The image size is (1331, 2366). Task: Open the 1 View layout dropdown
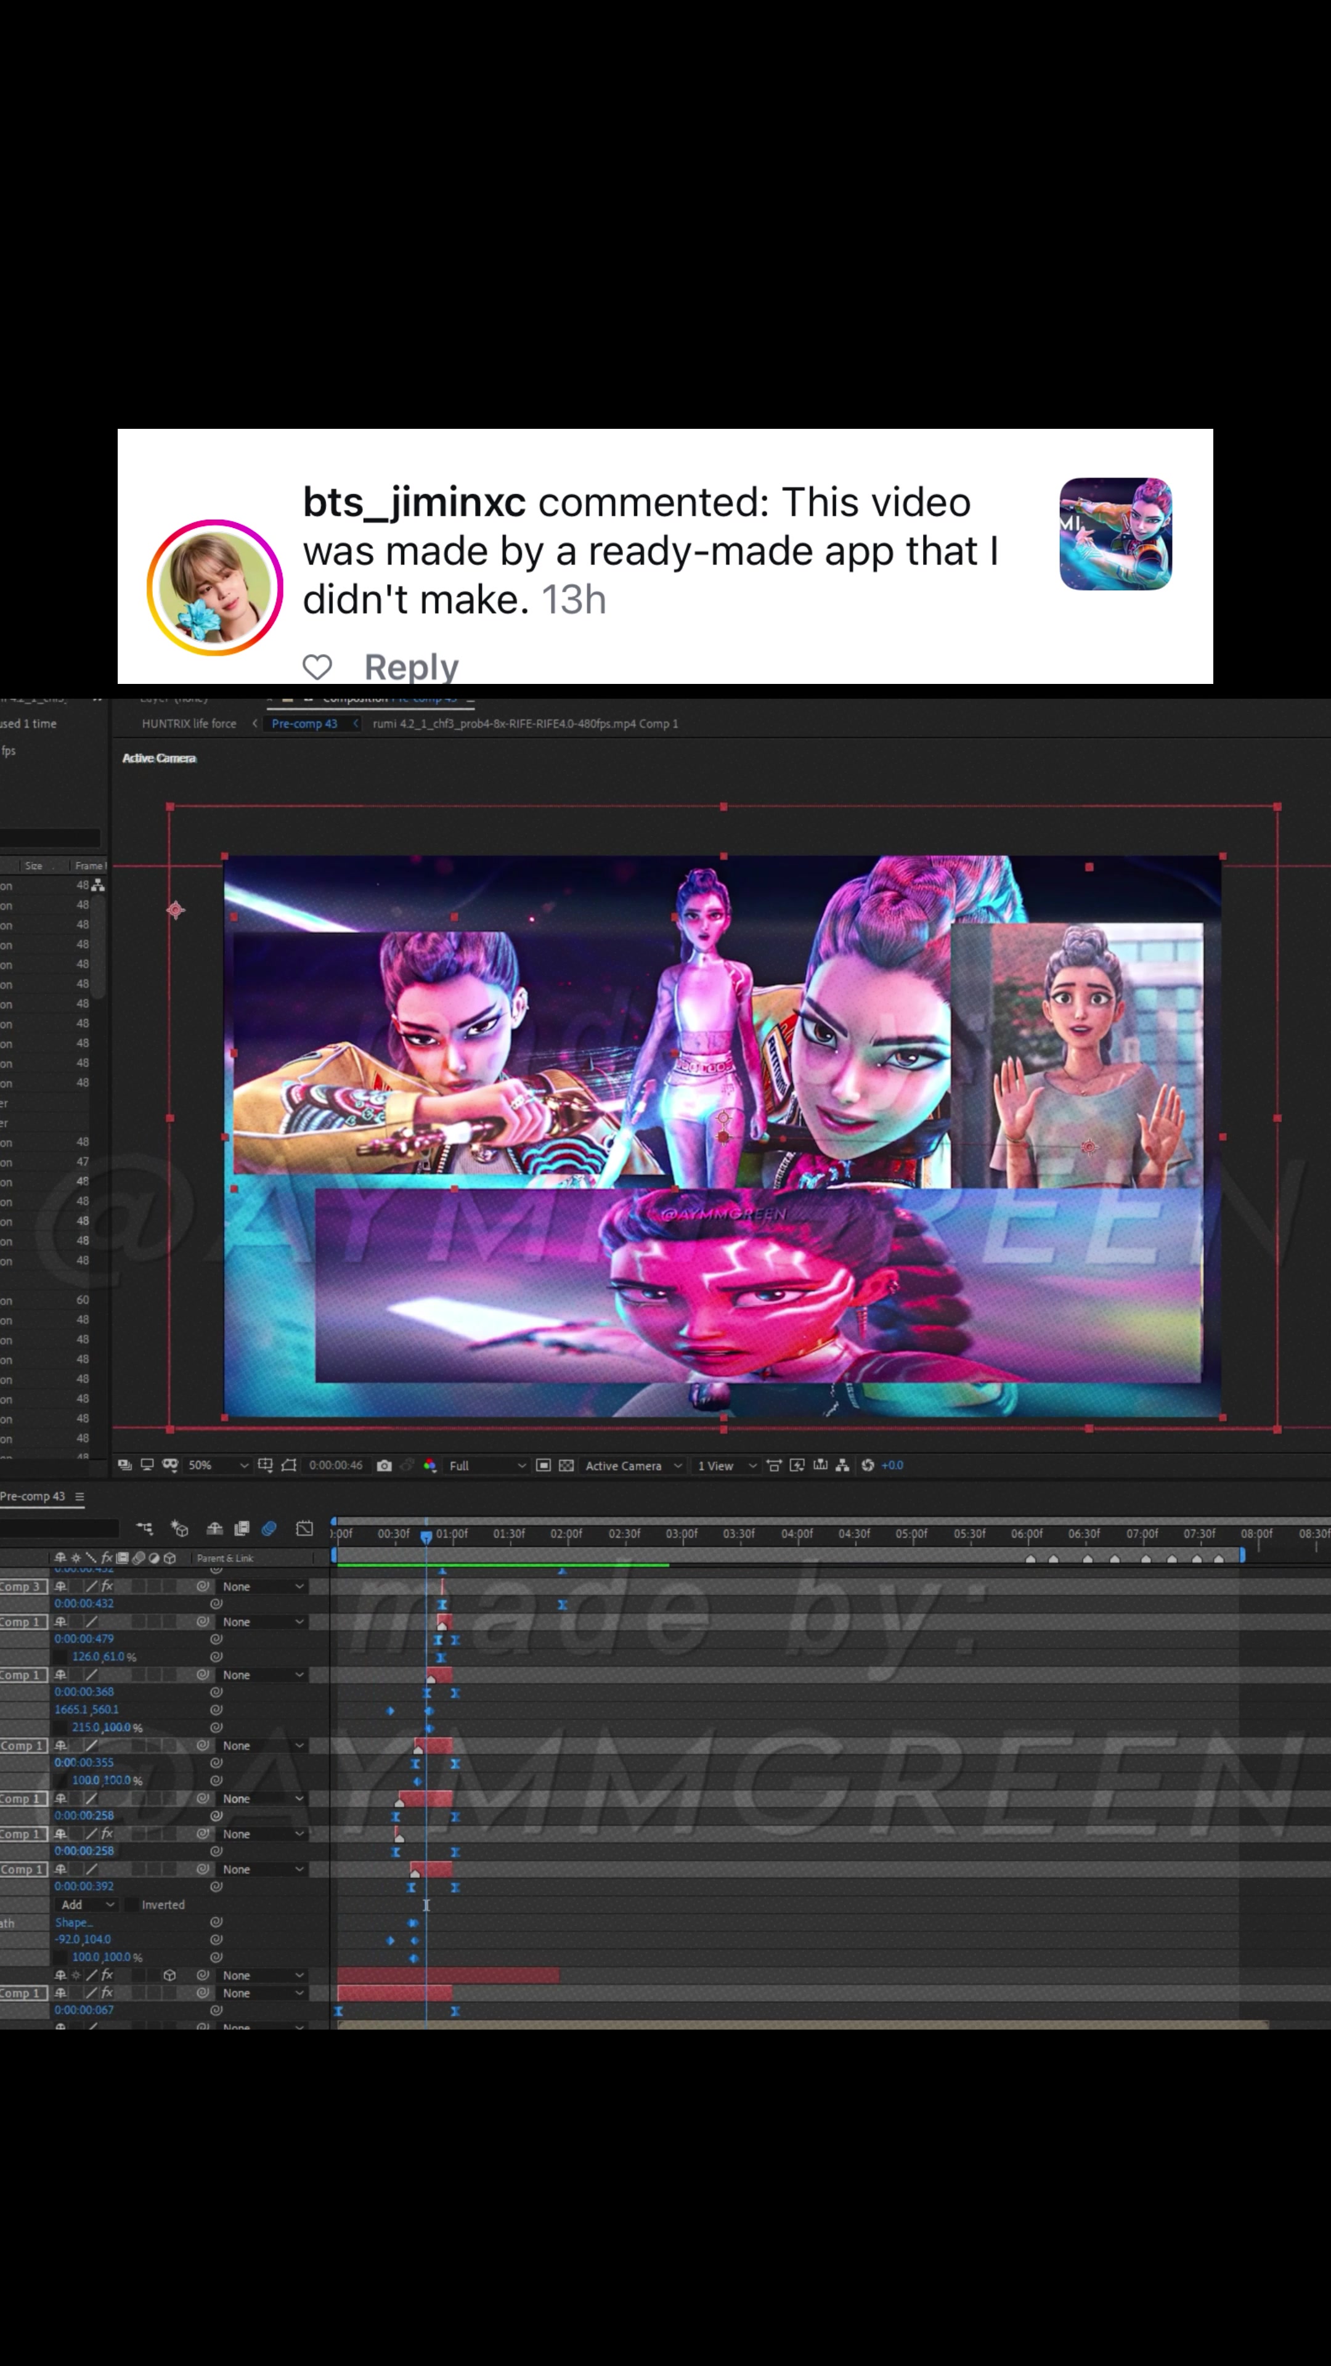pyautogui.click(x=727, y=1465)
